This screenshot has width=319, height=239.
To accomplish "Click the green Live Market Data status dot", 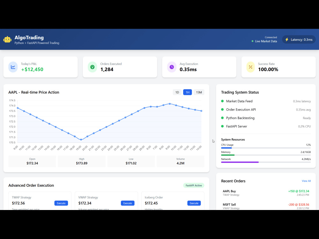I will pos(252,41).
